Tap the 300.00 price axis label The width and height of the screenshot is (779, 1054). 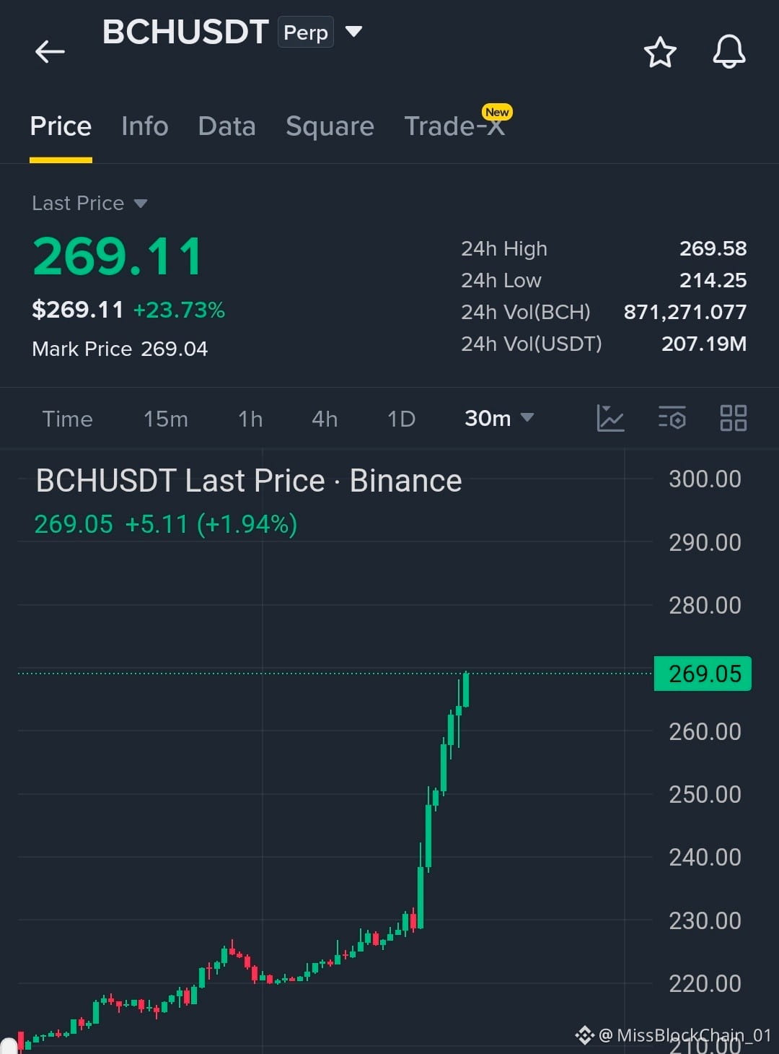click(705, 479)
